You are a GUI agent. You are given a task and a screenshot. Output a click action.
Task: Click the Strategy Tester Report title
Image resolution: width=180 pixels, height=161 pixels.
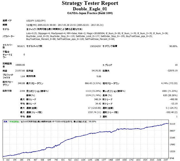pos(90,3)
